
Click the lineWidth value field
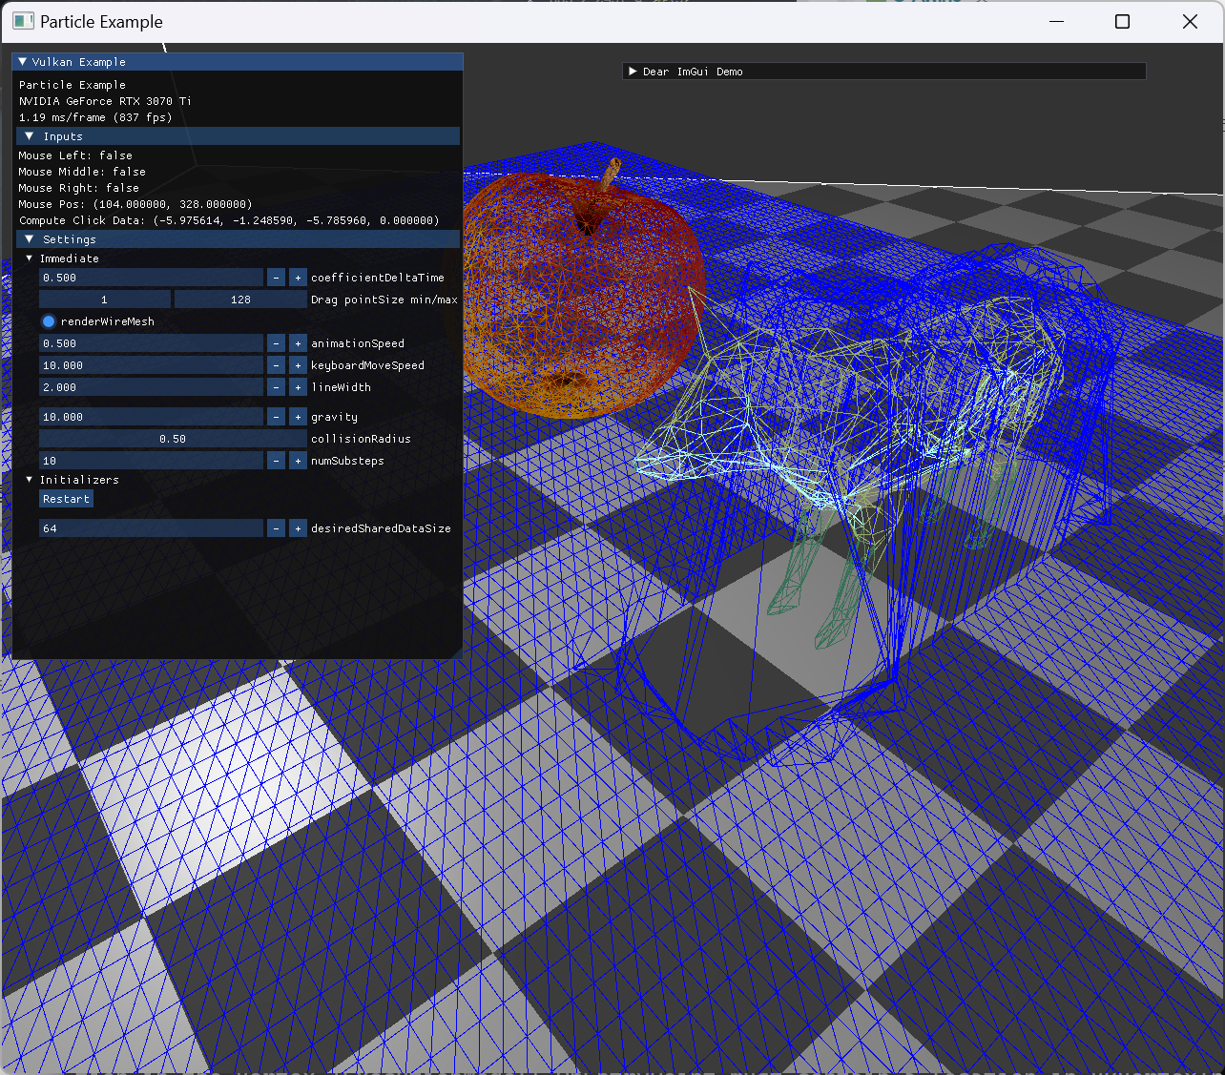(151, 387)
